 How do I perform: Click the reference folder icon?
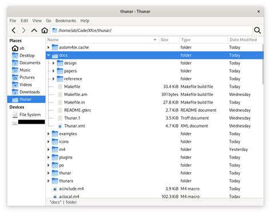tap(60, 79)
